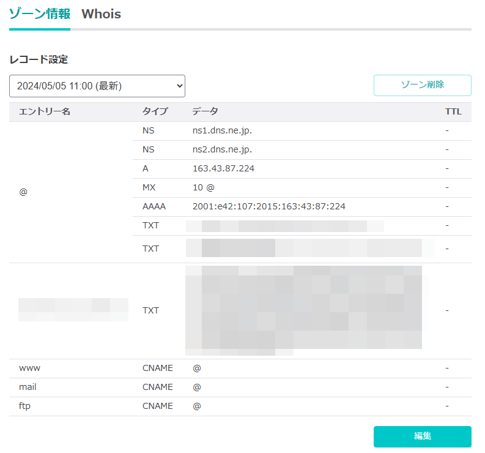
Task: Click the @ entry name cell
Action: pos(23,192)
